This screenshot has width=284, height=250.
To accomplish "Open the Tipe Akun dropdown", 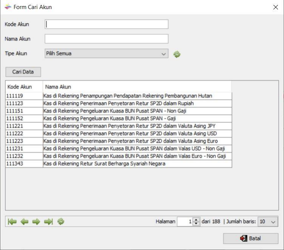I will (106, 54).
